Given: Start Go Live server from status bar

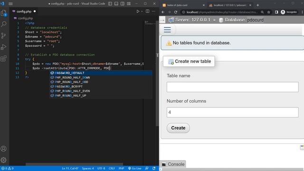Looking at the screenshot, I should point(134,168).
